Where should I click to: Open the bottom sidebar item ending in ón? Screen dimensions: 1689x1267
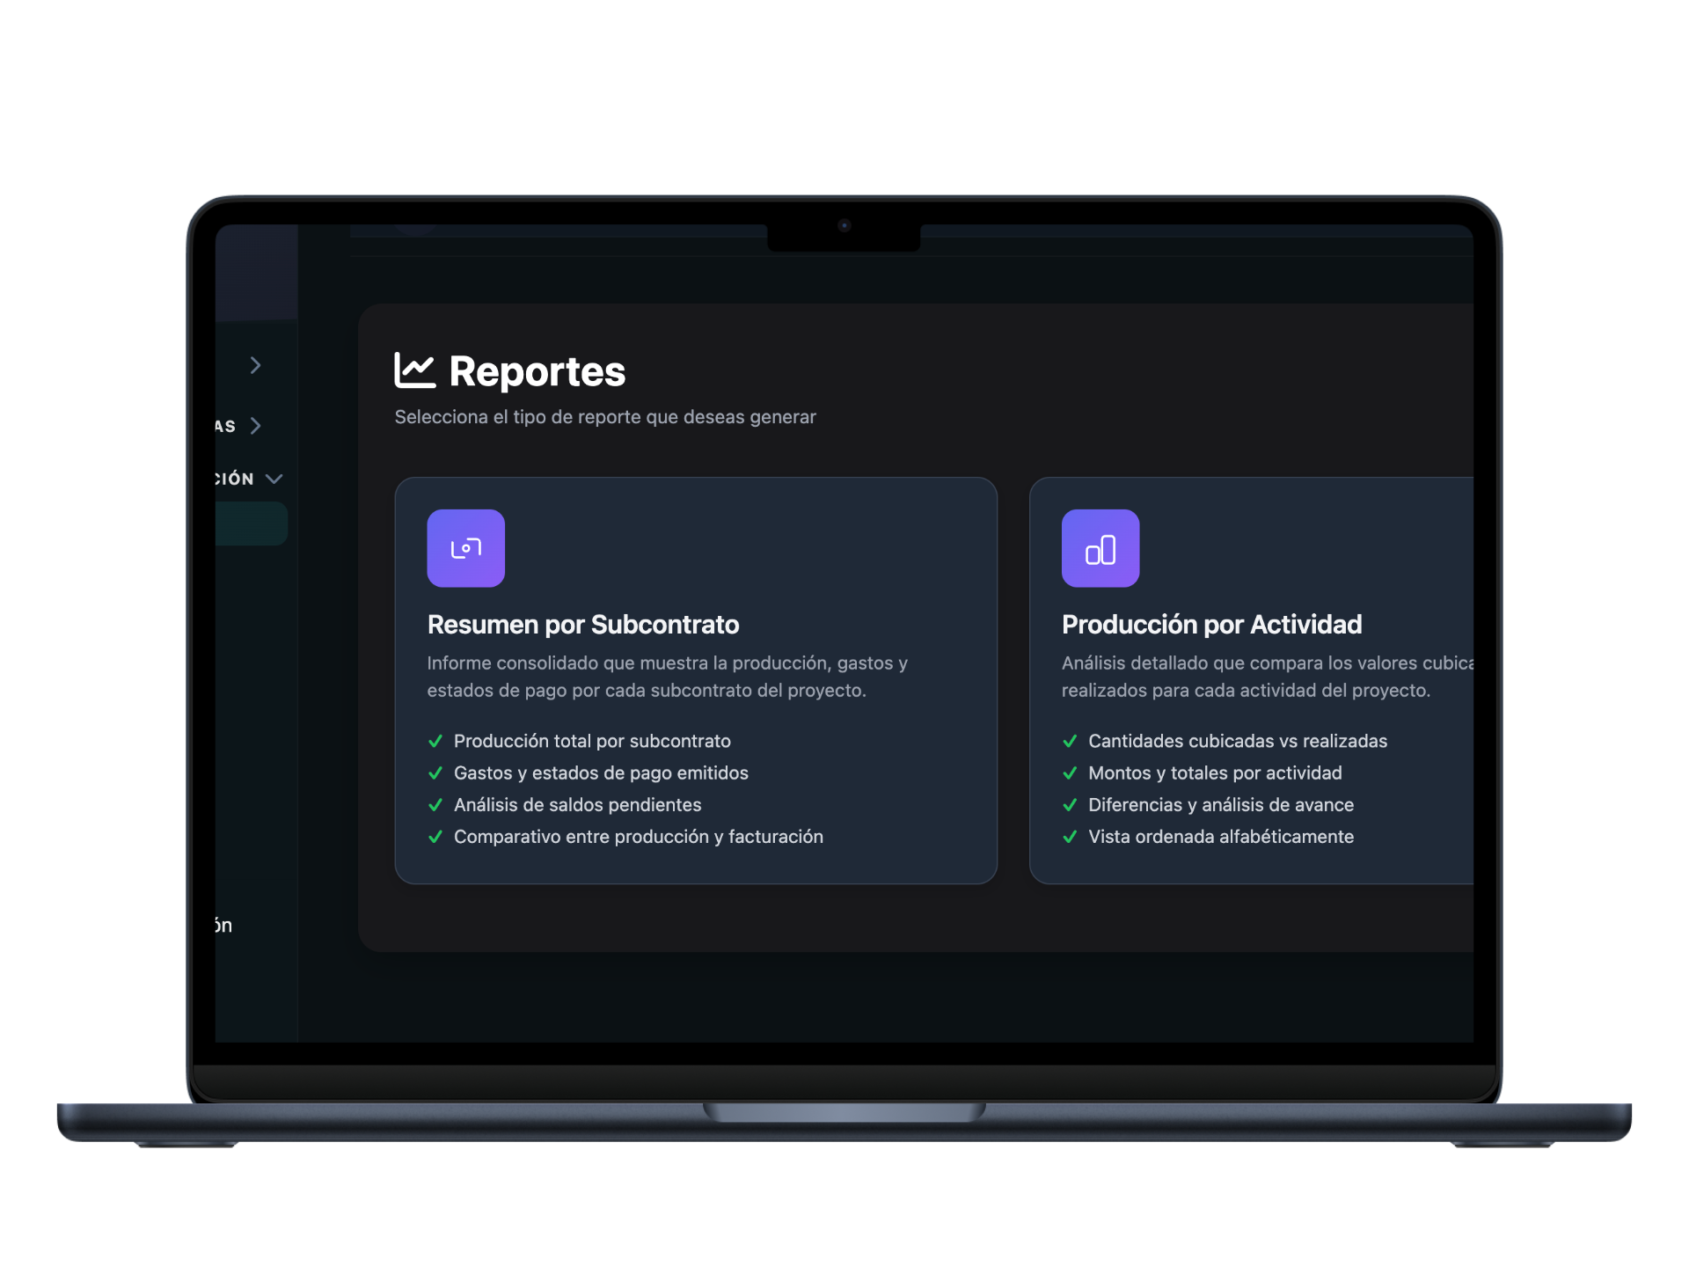point(223,925)
